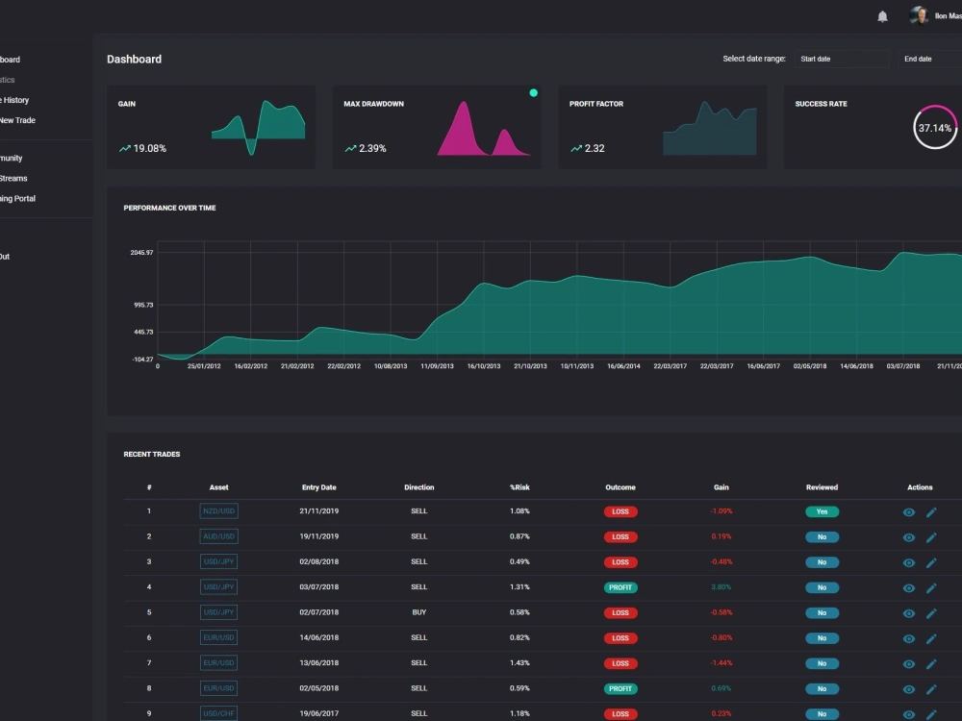Click the BUY direction in row 5

pyautogui.click(x=419, y=612)
